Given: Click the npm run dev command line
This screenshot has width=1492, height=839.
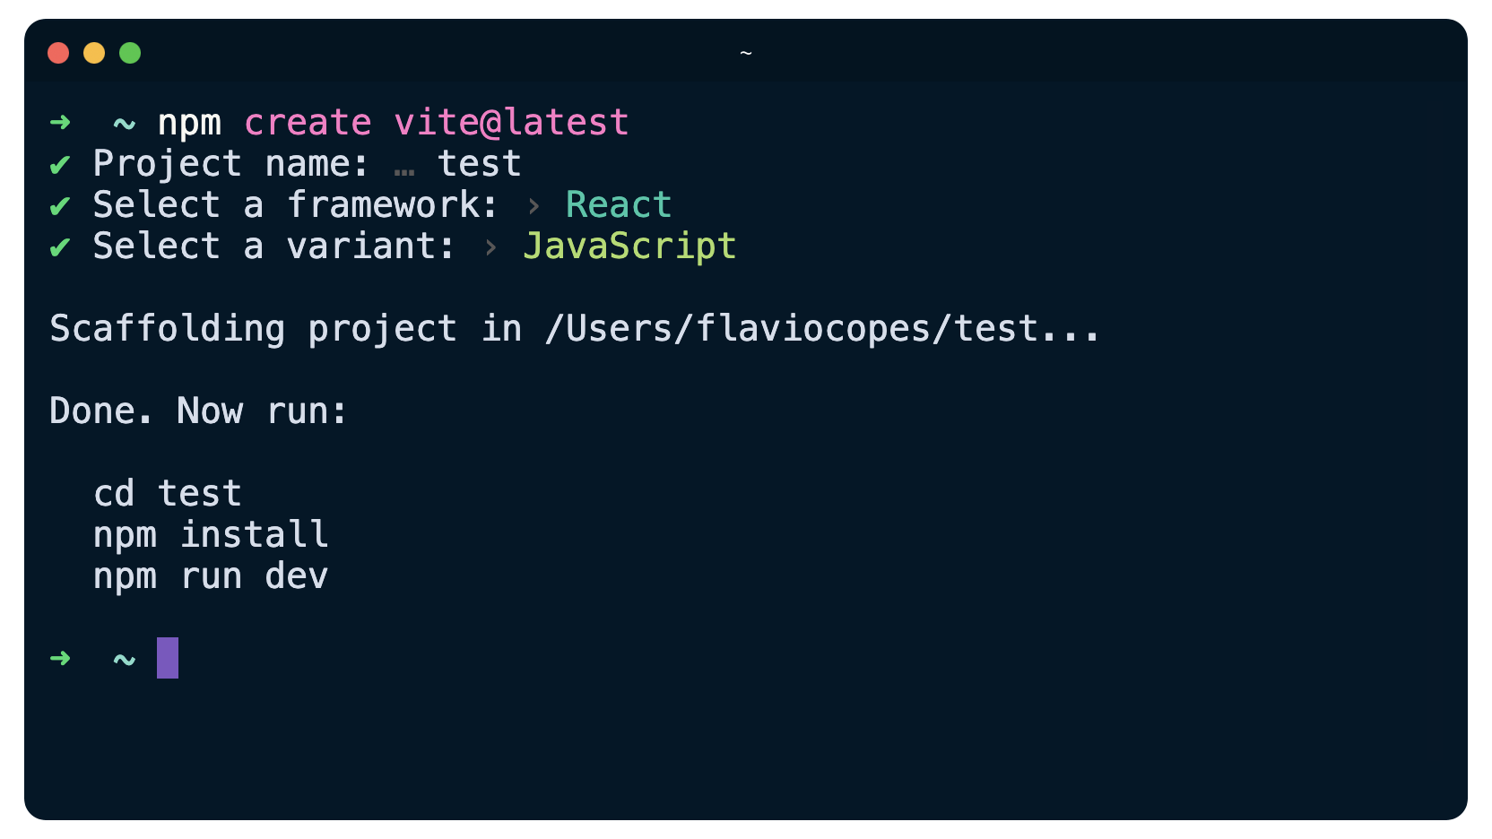Looking at the screenshot, I should point(211,576).
